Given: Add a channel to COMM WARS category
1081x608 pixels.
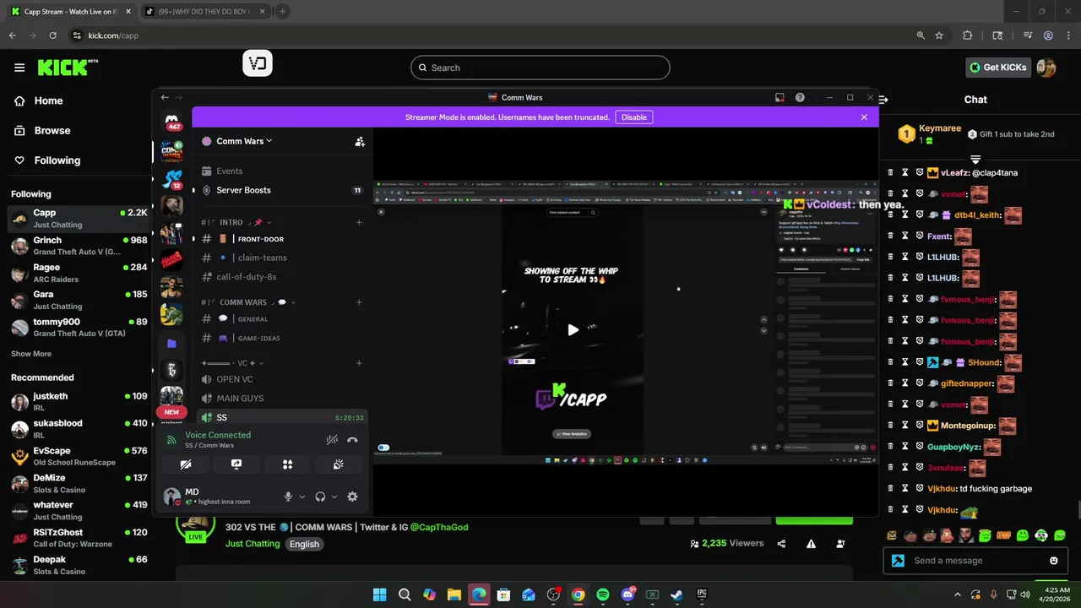Looking at the screenshot, I should click(359, 302).
